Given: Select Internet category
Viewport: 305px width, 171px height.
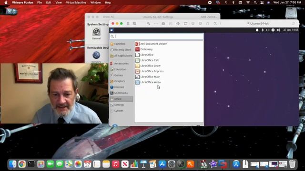Looking at the screenshot, I should [122, 87].
